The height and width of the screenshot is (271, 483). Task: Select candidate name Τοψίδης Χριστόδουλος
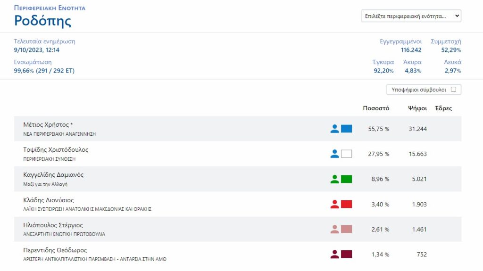point(56,150)
